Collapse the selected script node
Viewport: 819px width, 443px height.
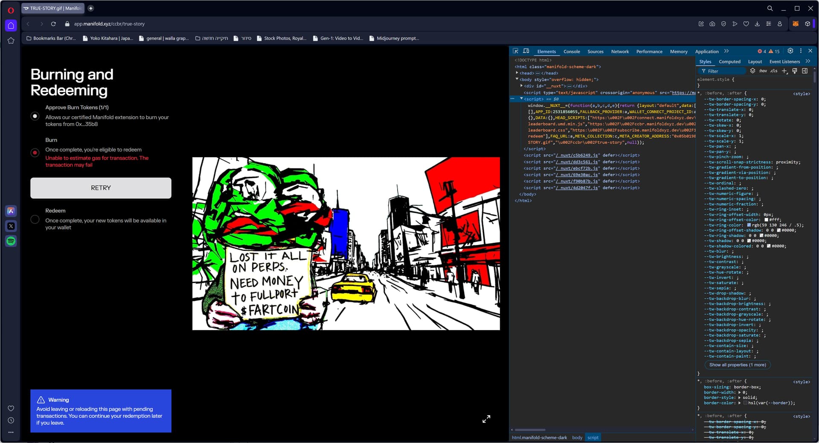pyautogui.click(x=521, y=98)
